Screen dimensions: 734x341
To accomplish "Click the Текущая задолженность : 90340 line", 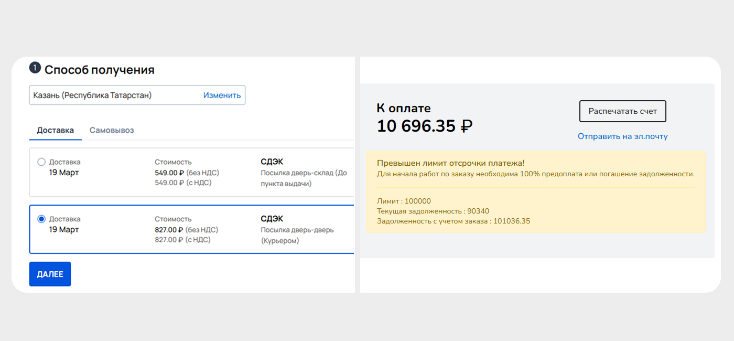I will click(433, 211).
